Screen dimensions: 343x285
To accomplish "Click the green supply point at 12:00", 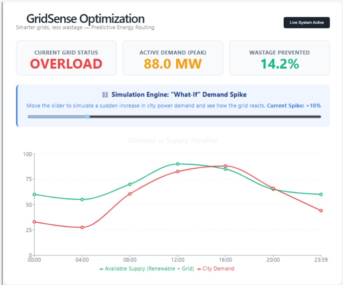I will click(x=178, y=164).
